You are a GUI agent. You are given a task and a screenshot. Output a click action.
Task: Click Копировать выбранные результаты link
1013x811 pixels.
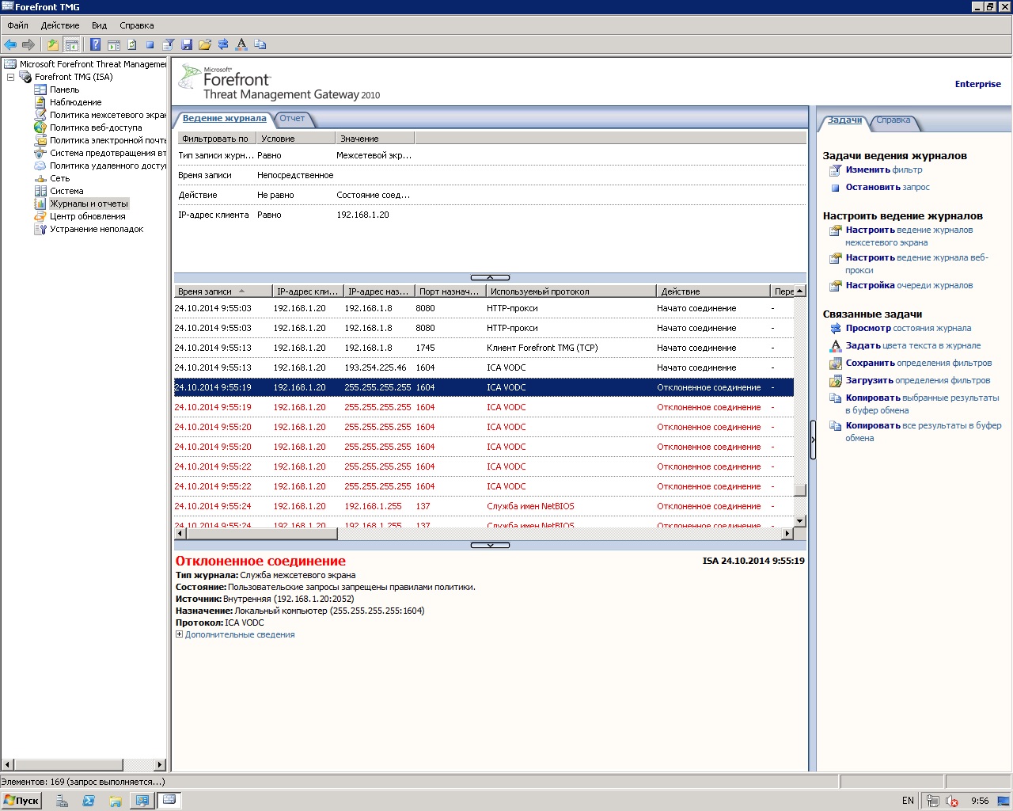click(922, 404)
